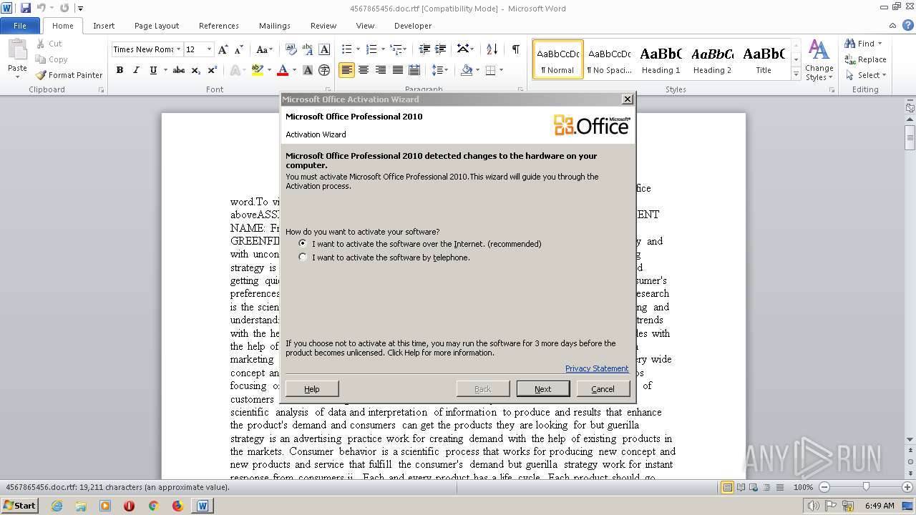
Task: Click the Zoom In plus button
Action: click(908, 487)
